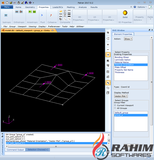The height and width of the screenshot is (160, 154).
Task: Select Current Viewport radio button
Action: [x=115, y=105]
